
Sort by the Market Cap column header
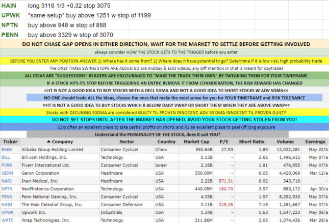tap(196, 142)
